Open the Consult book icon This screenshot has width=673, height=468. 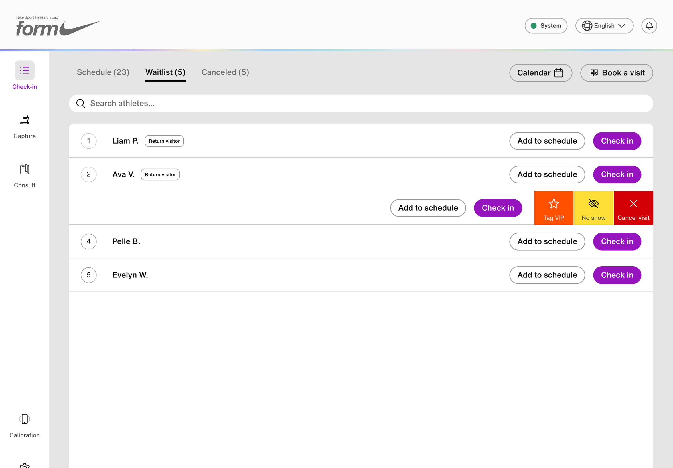point(25,169)
